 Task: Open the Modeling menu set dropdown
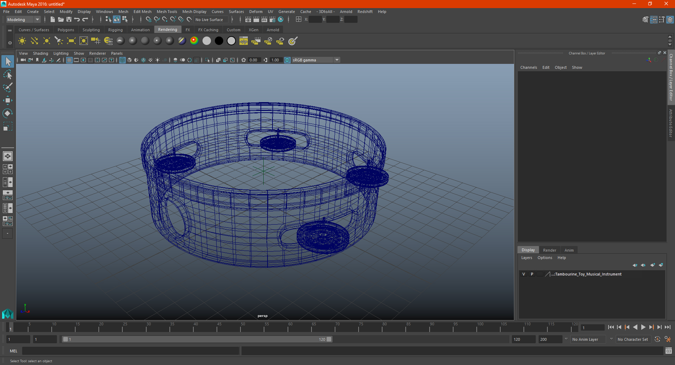pyautogui.click(x=24, y=20)
